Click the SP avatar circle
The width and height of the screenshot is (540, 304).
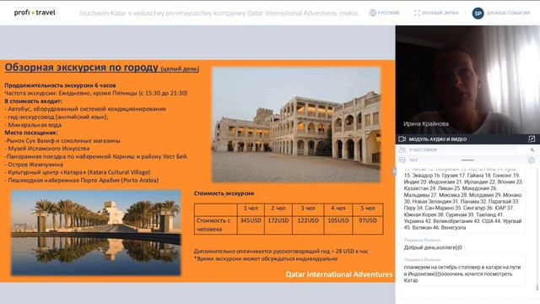point(478,14)
